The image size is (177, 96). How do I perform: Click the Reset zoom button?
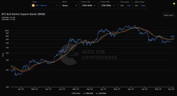[x=169, y=15]
